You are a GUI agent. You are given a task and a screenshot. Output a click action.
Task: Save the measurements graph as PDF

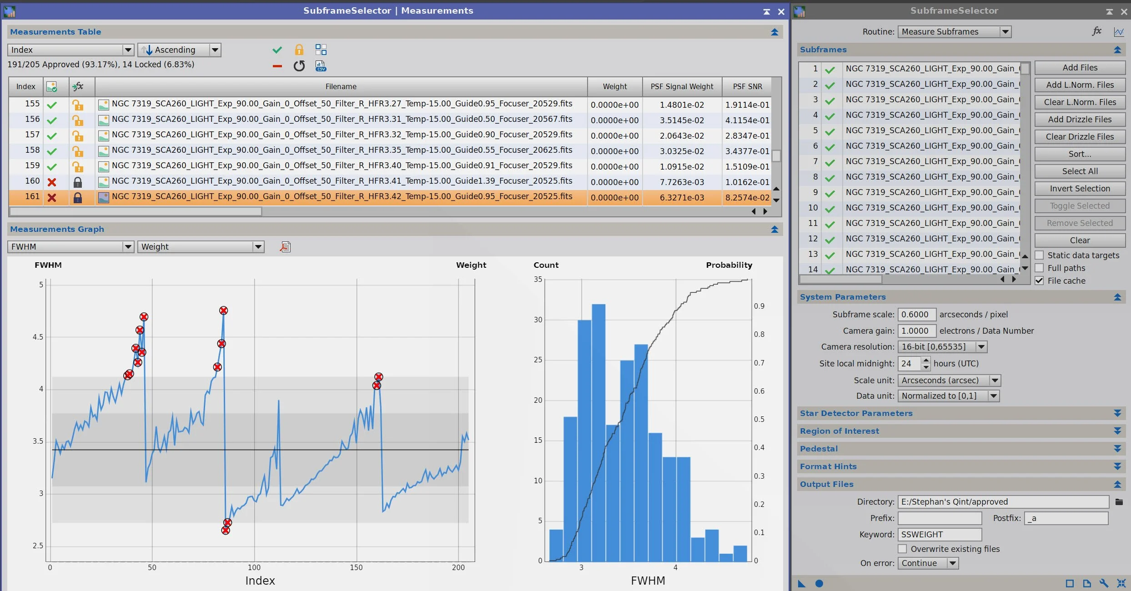285,247
